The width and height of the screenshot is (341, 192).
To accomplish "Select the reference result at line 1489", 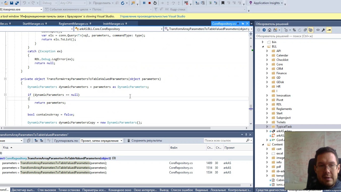I will pyautogui.click(x=126, y=163).
